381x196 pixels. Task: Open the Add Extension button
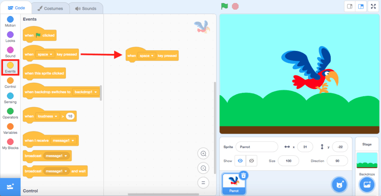click(10, 187)
